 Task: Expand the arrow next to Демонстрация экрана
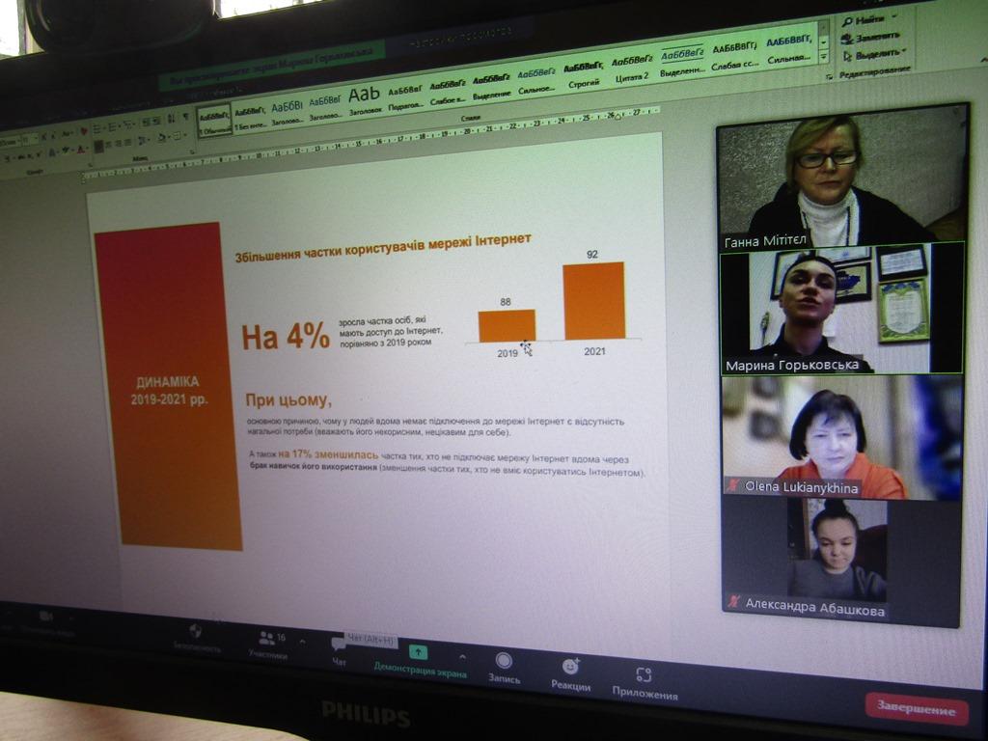[463, 657]
